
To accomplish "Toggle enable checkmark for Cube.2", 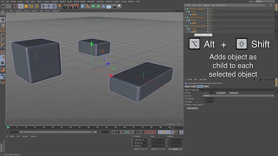I will point(211,29).
